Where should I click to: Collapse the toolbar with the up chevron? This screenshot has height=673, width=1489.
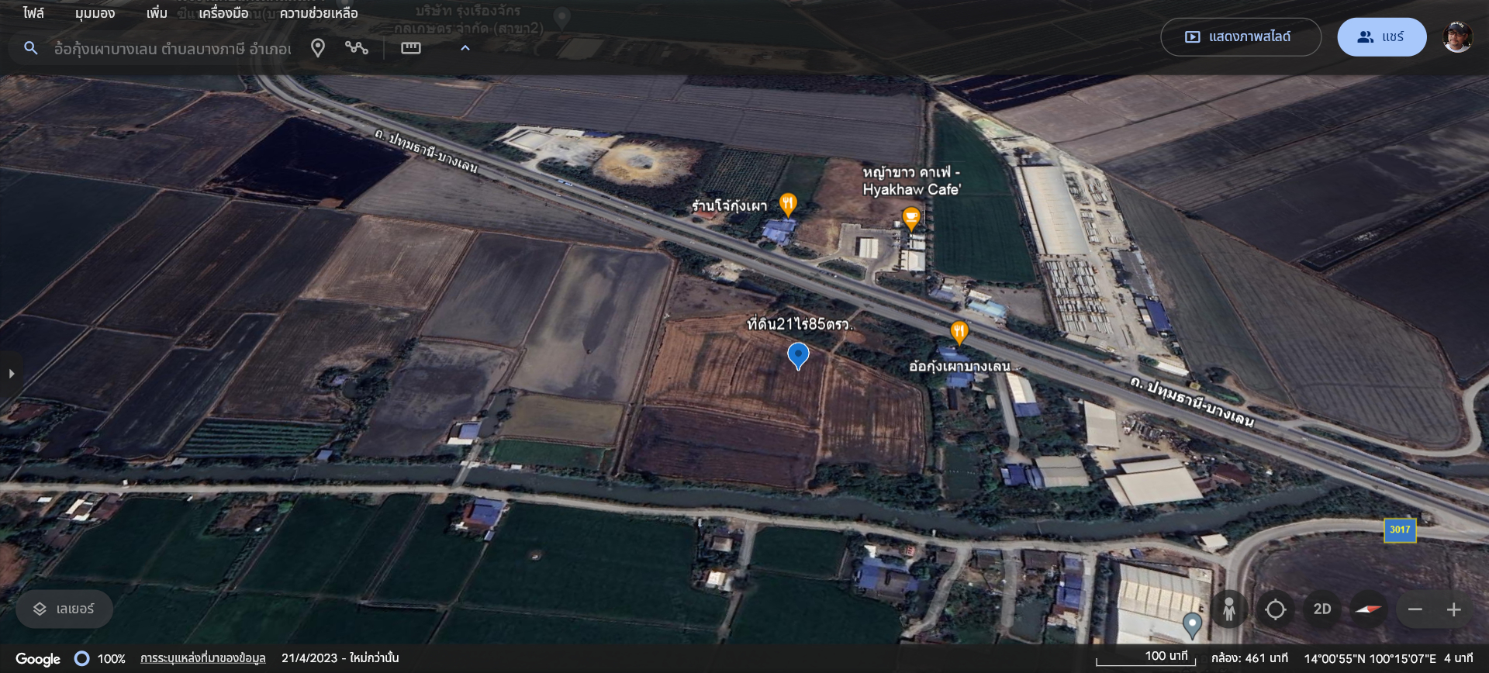pyautogui.click(x=465, y=48)
